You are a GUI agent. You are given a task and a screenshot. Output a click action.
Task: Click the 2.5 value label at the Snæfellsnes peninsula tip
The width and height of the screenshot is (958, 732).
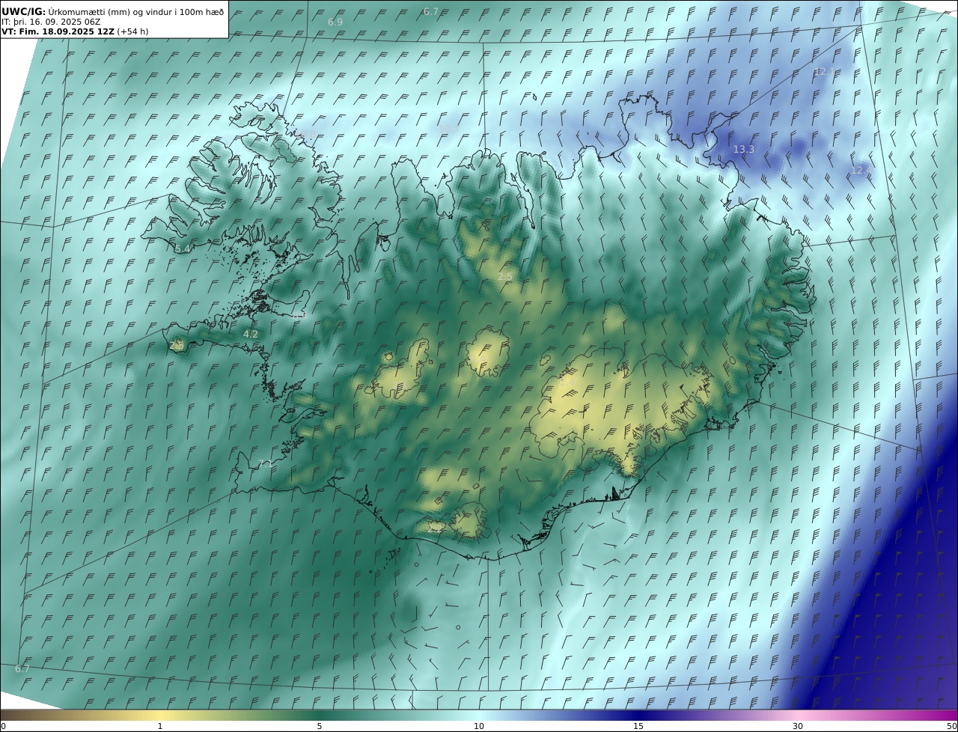pyautogui.click(x=177, y=346)
